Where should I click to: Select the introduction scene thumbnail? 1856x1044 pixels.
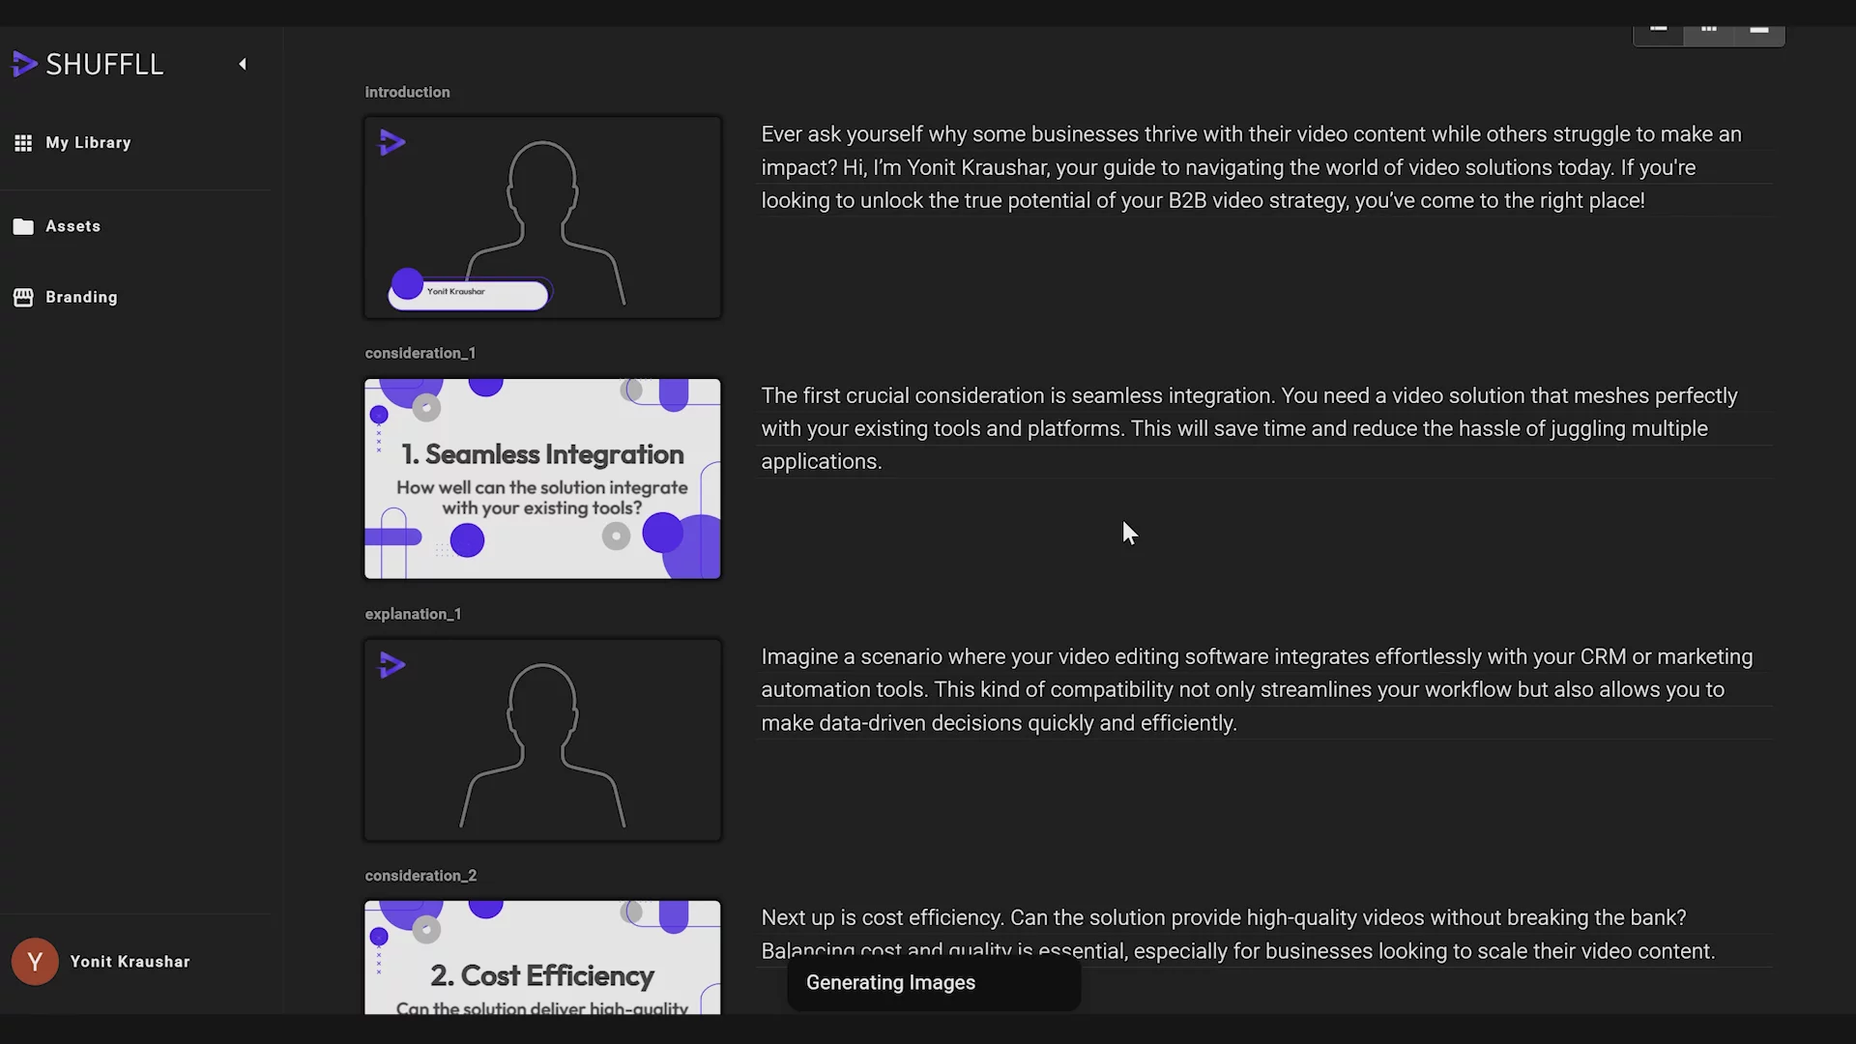[542, 217]
